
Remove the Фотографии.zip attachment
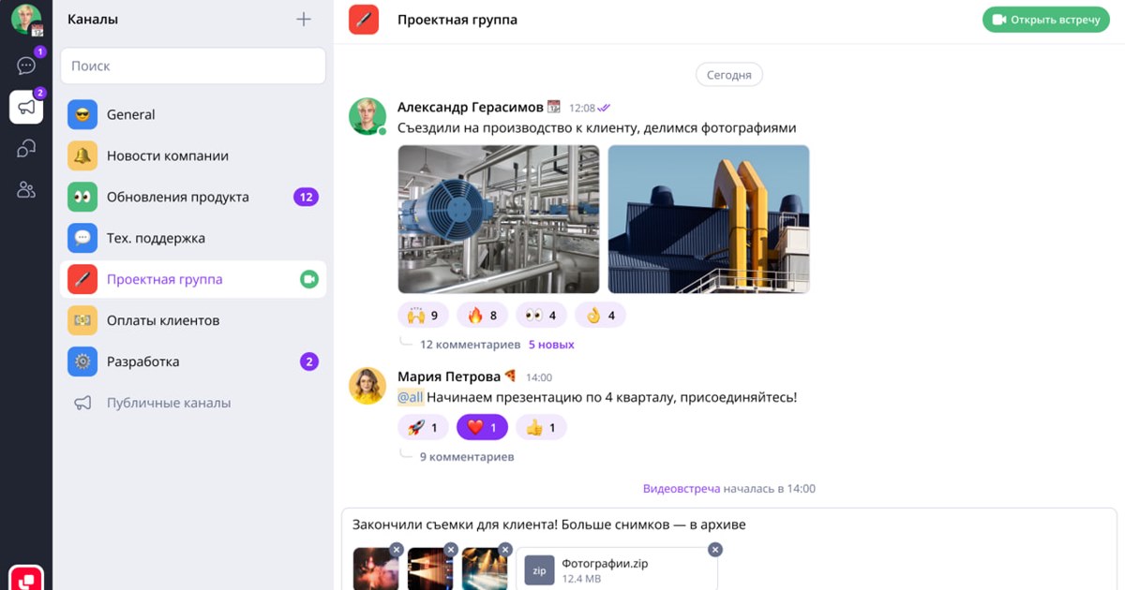coord(715,550)
